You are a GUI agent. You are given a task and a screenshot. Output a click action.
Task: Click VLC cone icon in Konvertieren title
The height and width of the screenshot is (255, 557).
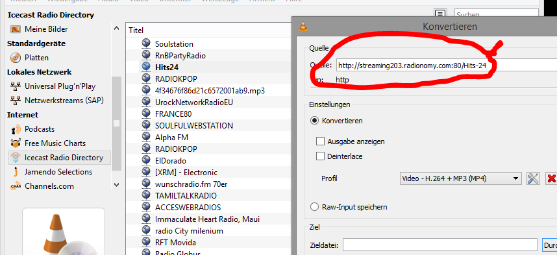(303, 26)
